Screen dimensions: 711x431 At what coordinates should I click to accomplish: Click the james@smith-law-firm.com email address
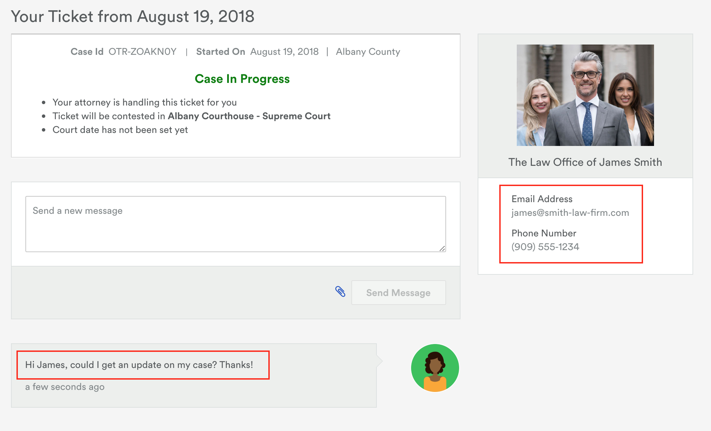tap(570, 213)
